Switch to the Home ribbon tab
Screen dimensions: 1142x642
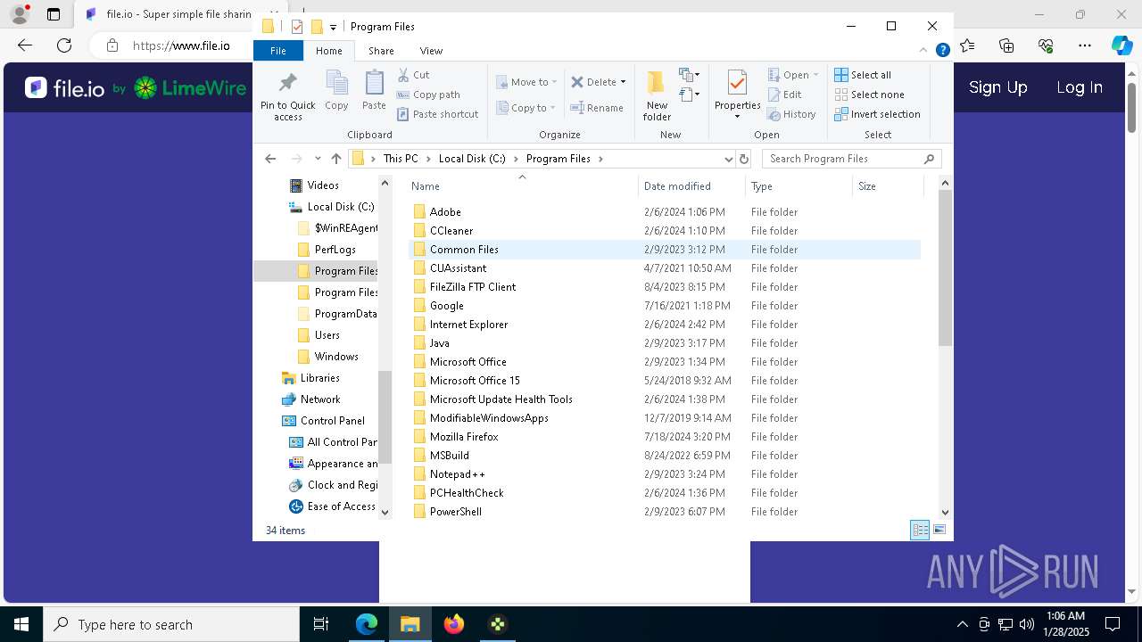[x=328, y=51]
